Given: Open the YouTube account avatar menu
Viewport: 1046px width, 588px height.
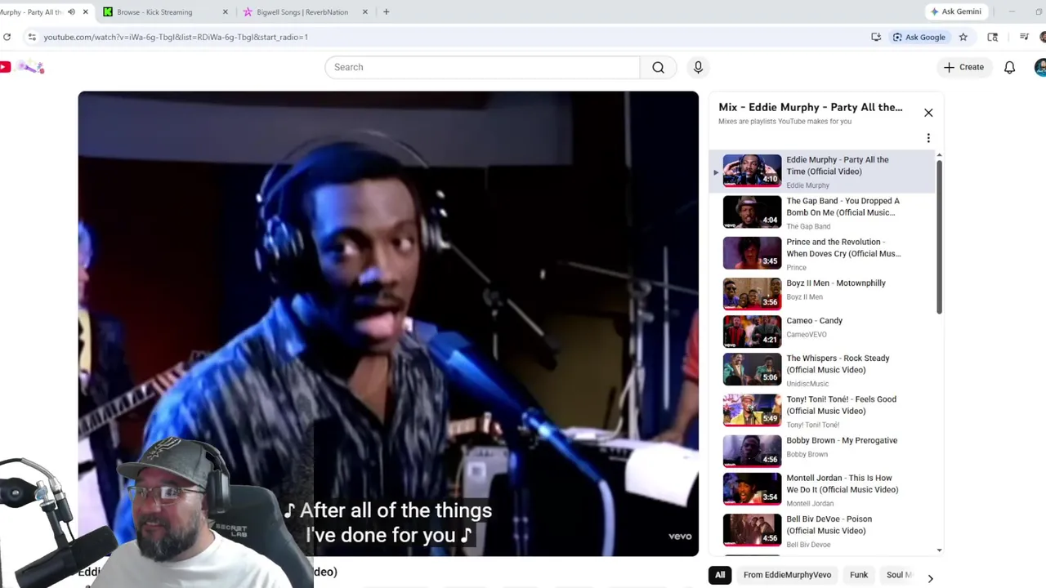Looking at the screenshot, I should [x=1040, y=67].
